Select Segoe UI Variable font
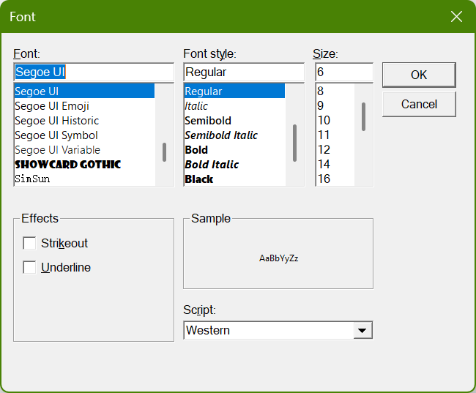Viewport: 476px width, 393px height. point(84,149)
